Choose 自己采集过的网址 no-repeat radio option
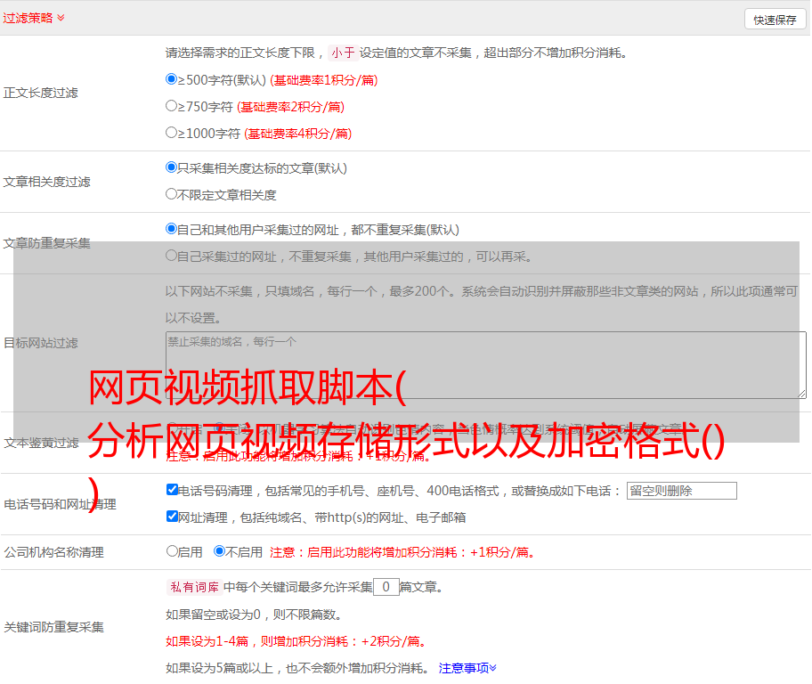The image size is (812, 684). point(172,256)
